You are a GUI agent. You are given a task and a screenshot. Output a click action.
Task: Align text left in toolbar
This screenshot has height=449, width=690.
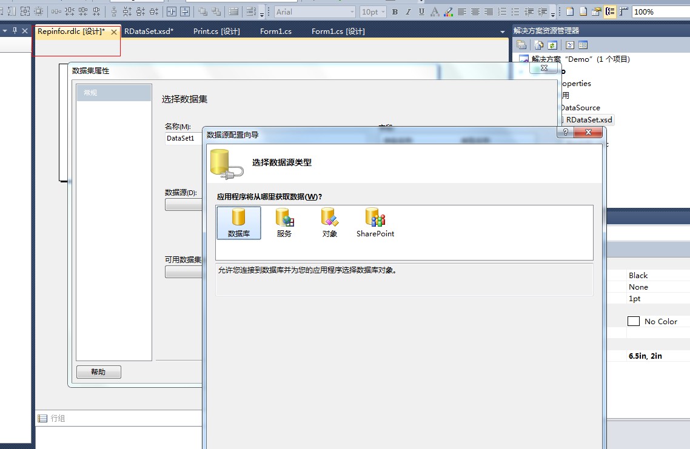461,12
